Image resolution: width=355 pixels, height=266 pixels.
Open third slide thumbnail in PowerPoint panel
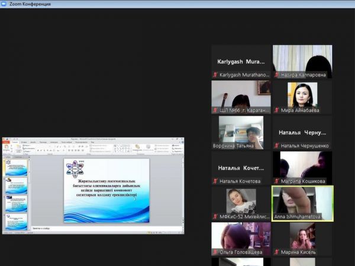[x=16, y=204]
